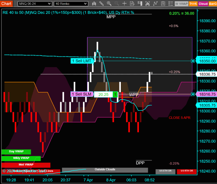This screenshot has width=217, height=184.
Task: Click the 20.25 position P&L marker
Action: (x=103, y=94)
